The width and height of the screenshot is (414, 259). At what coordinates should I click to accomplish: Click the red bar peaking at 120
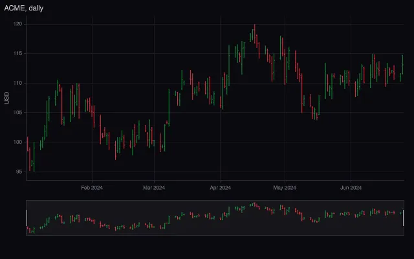(x=255, y=34)
